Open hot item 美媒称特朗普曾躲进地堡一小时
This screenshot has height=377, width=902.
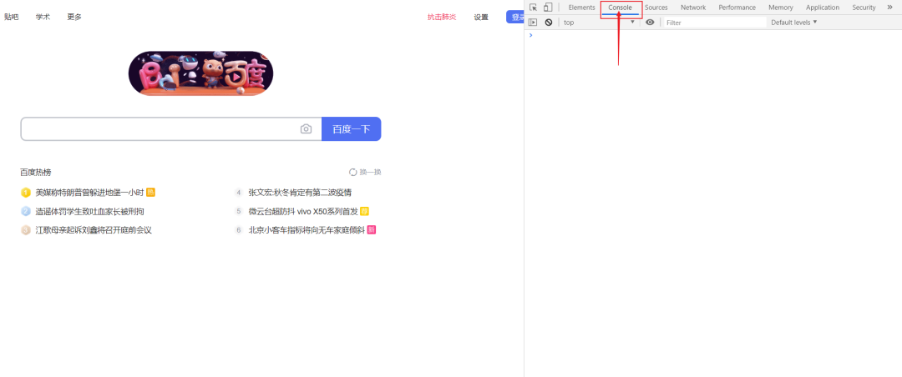click(89, 193)
